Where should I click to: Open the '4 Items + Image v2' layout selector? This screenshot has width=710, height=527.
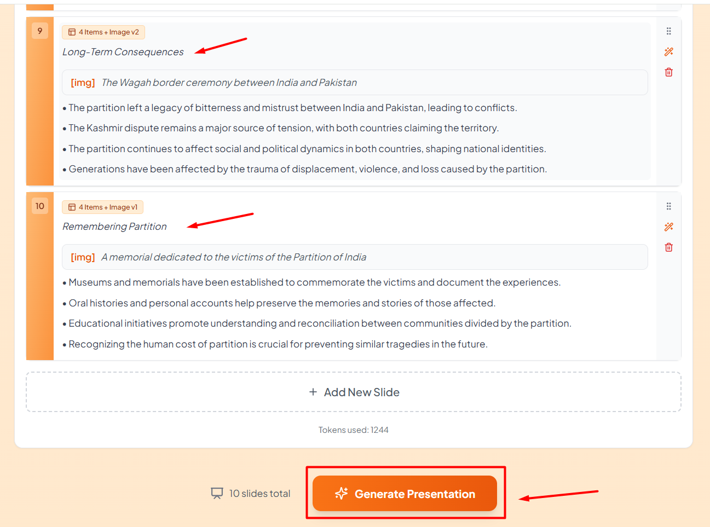(103, 32)
